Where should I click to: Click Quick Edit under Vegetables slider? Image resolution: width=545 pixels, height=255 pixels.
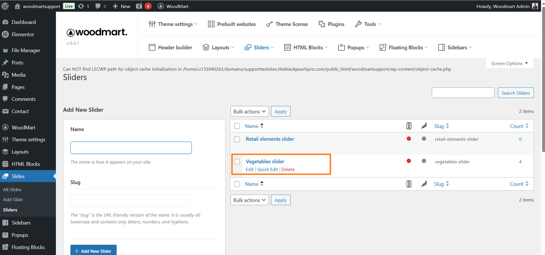point(268,169)
